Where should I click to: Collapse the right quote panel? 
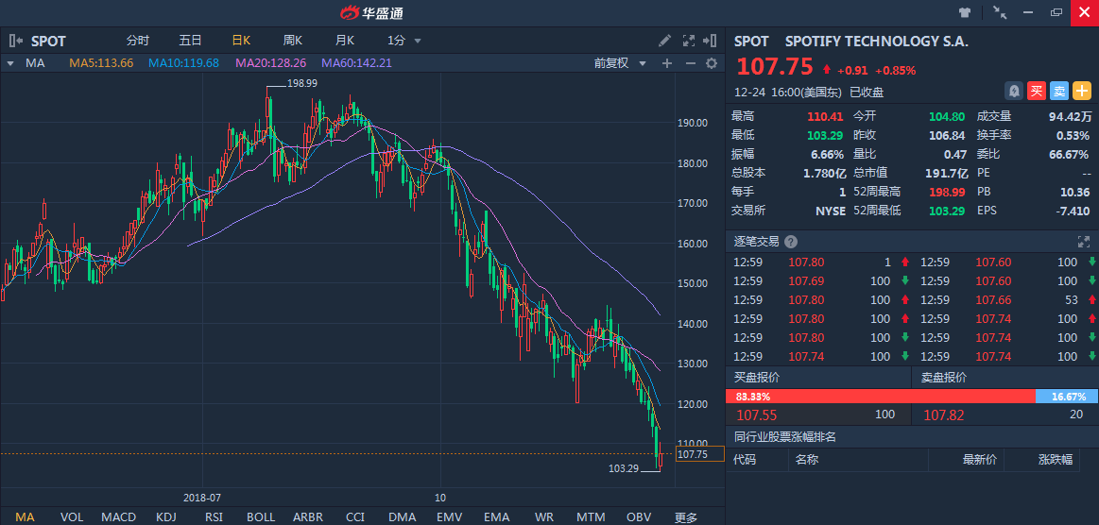pyautogui.click(x=711, y=41)
